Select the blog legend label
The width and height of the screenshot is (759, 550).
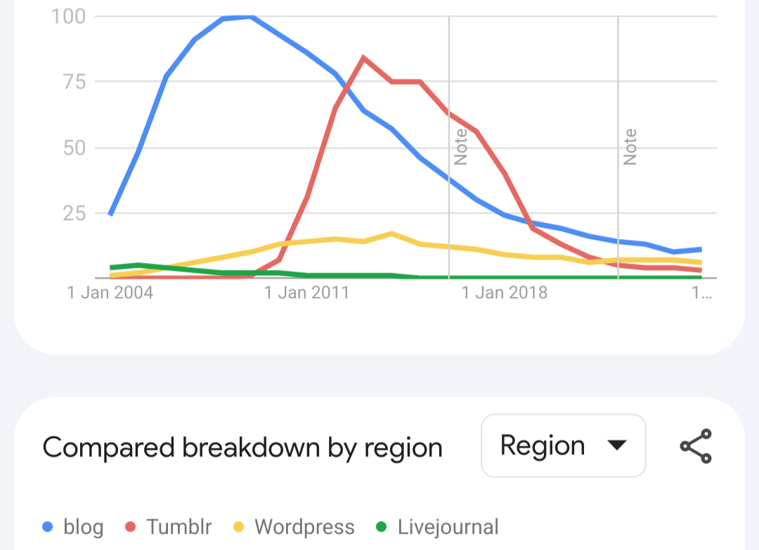click(83, 527)
